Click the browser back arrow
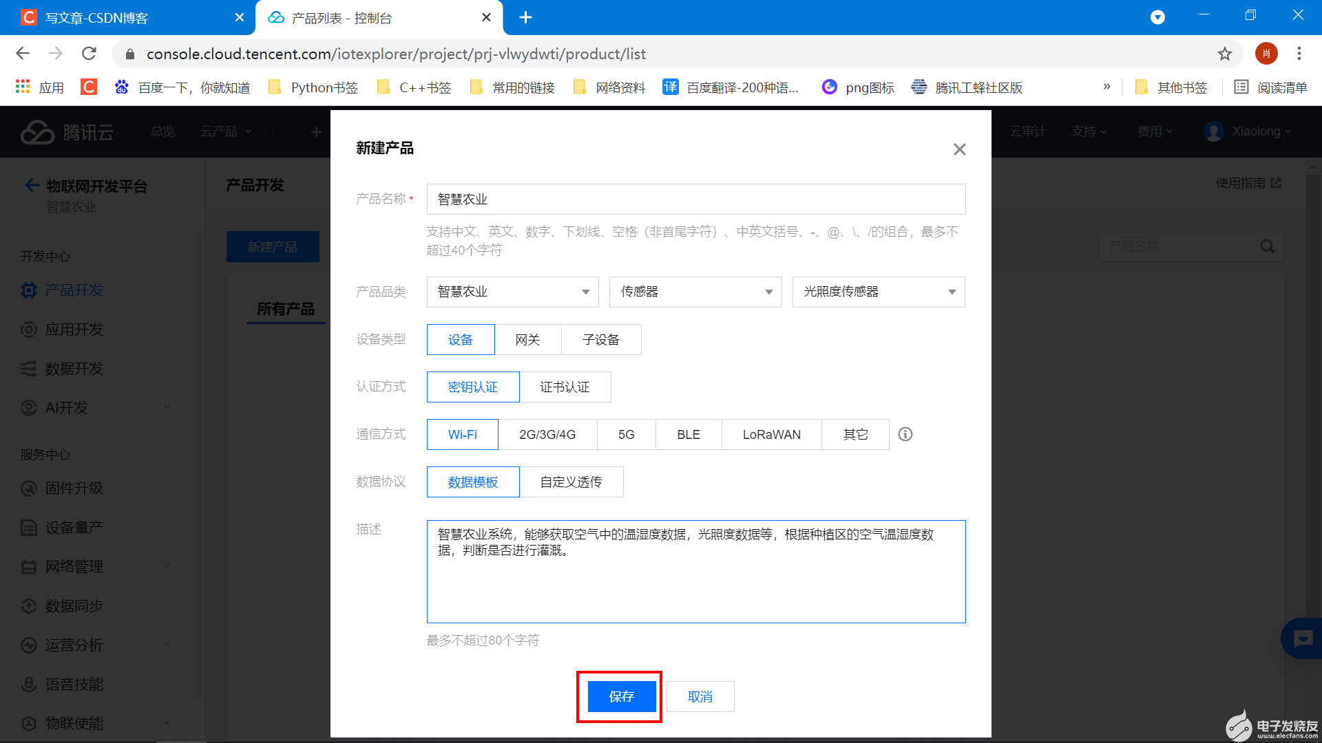This screenshot has width=1322, height=743. tap(23, 54)
